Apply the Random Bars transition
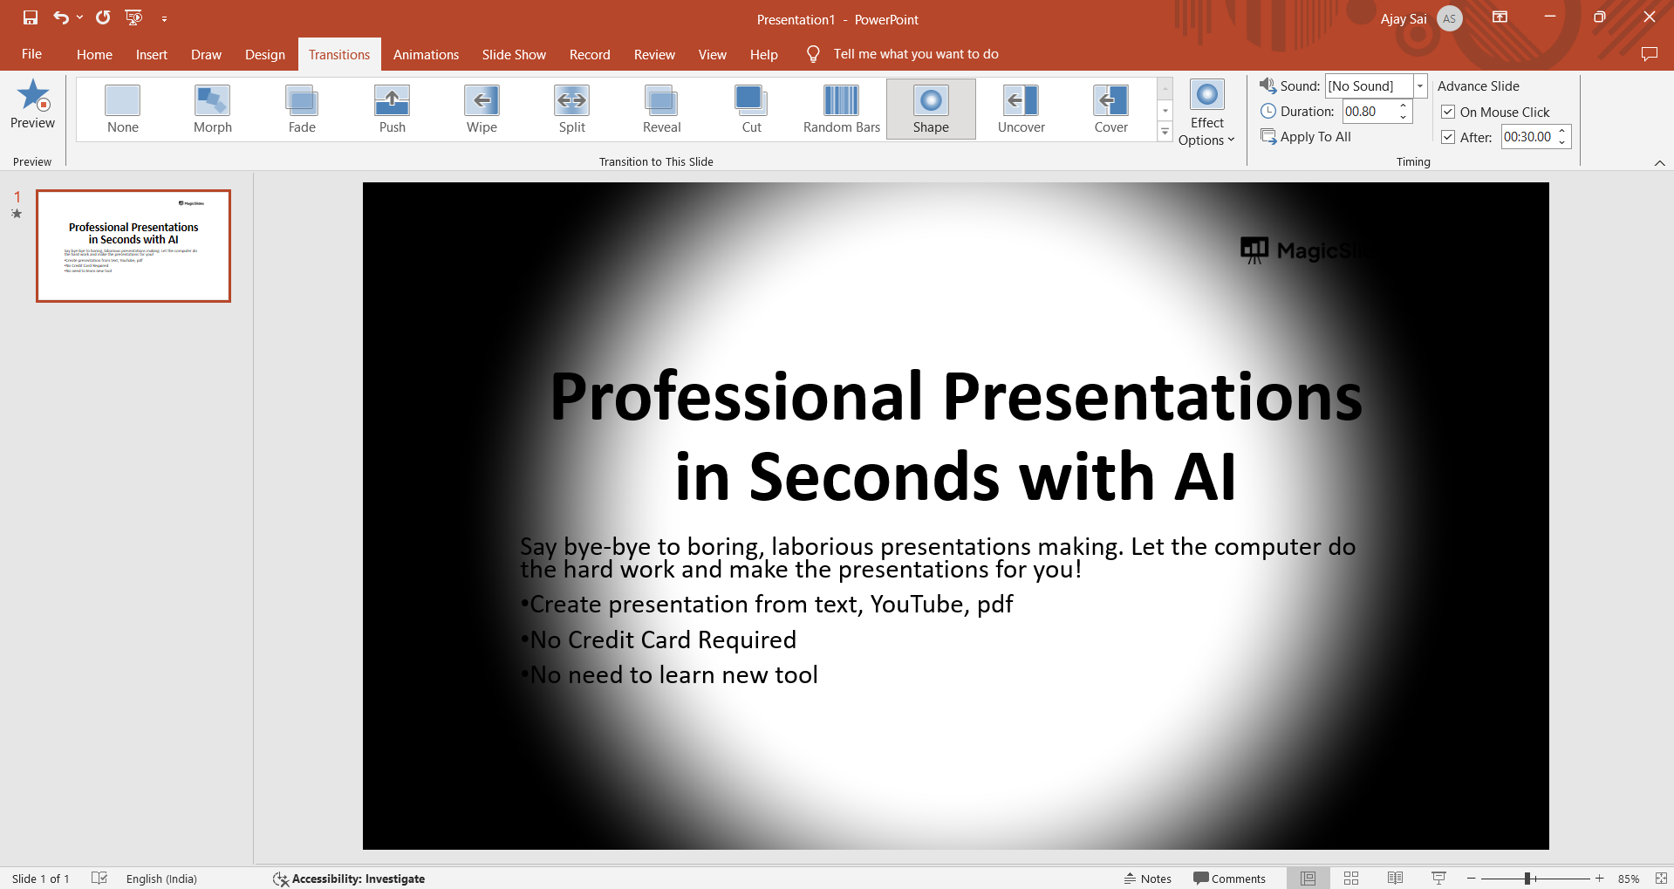 click(x=842, y=109)
